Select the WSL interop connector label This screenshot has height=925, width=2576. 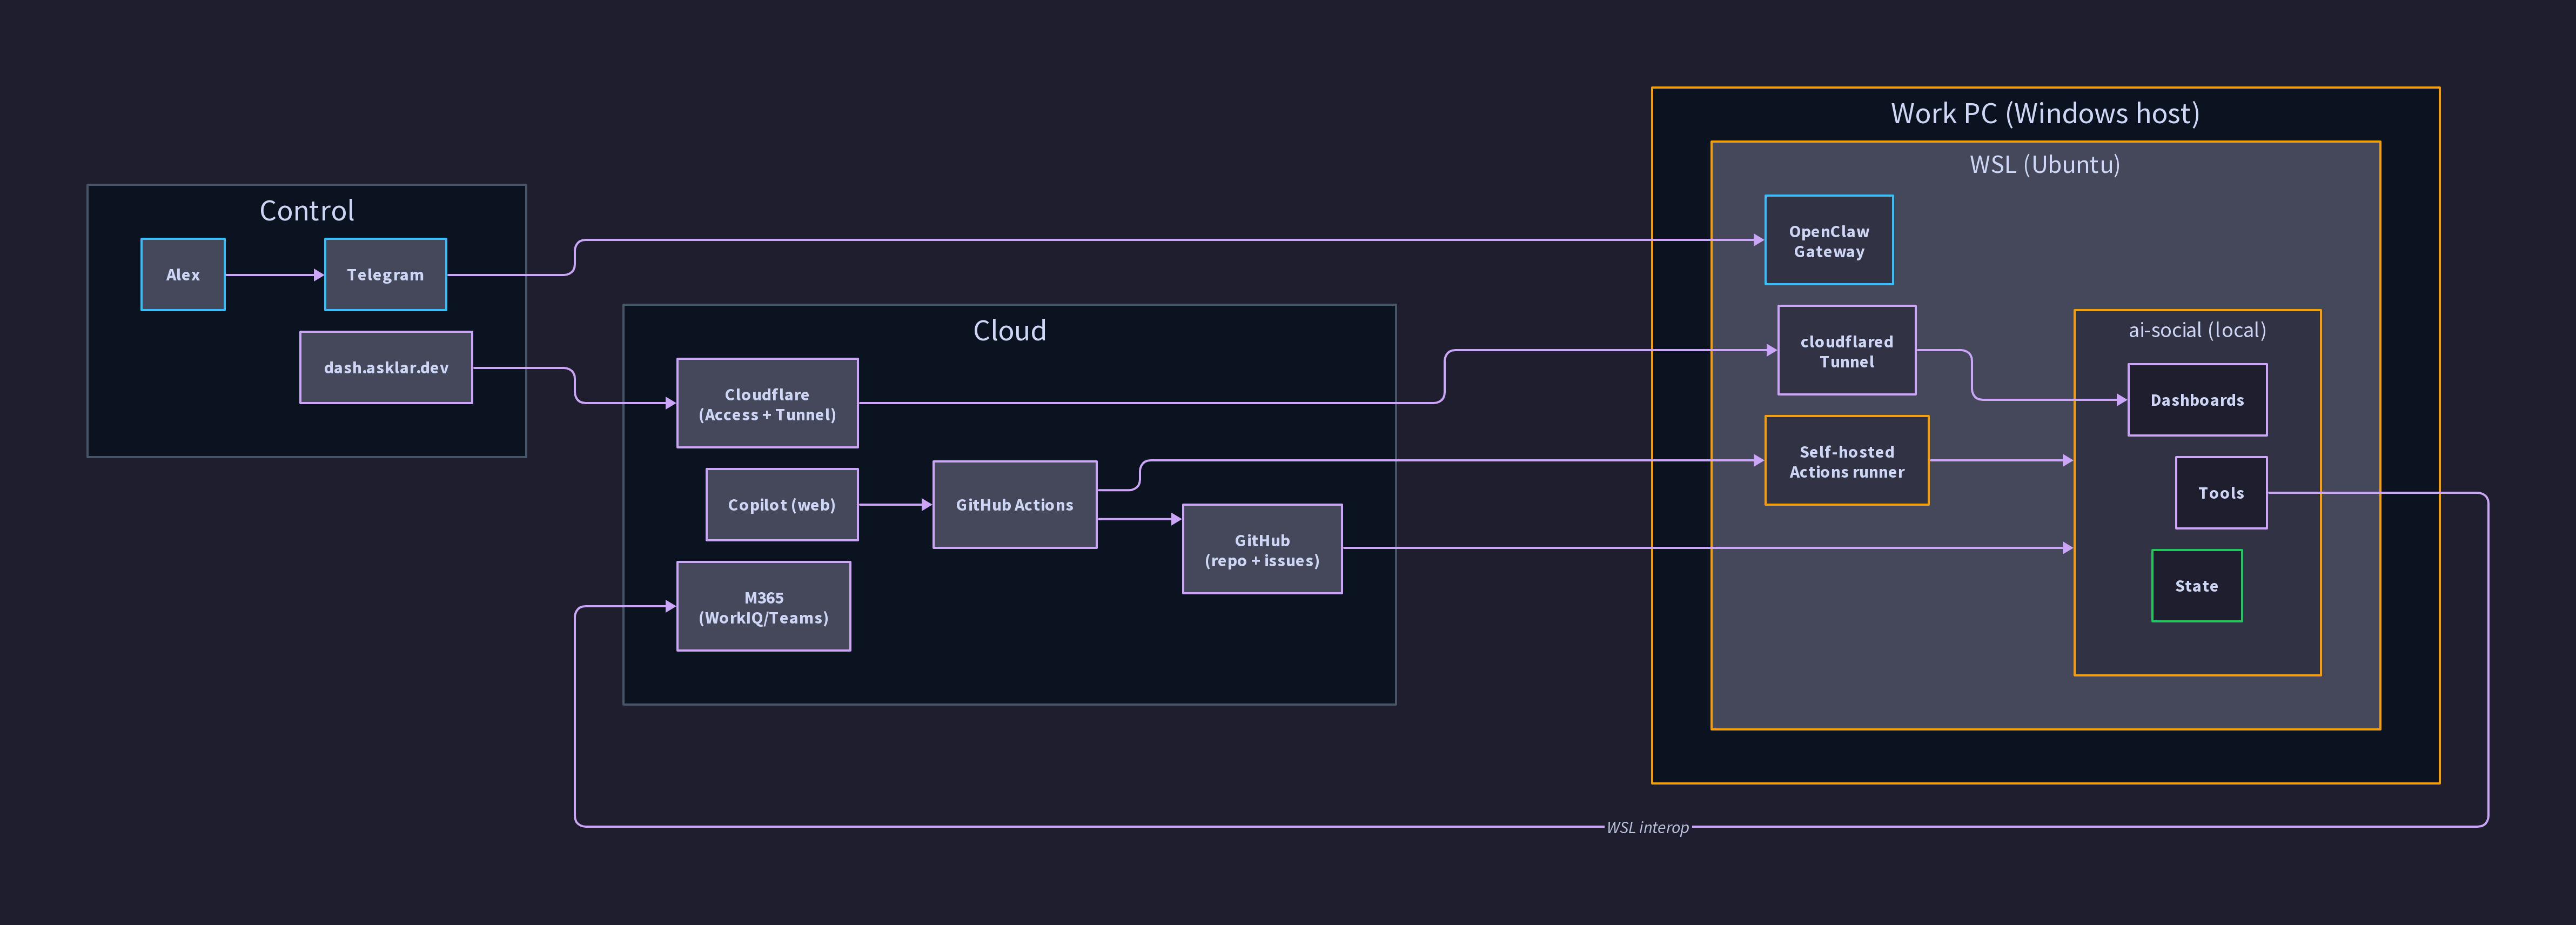click(1647, 827)
